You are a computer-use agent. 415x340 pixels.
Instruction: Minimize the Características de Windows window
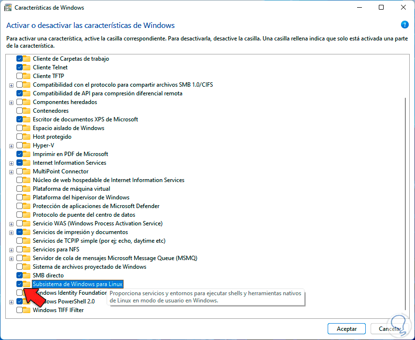point(359,7)
